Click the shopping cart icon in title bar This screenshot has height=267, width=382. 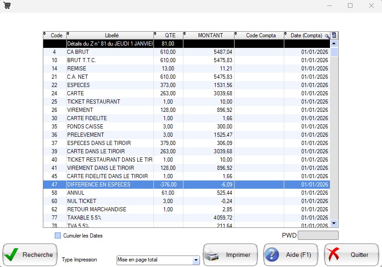point(7,6)
